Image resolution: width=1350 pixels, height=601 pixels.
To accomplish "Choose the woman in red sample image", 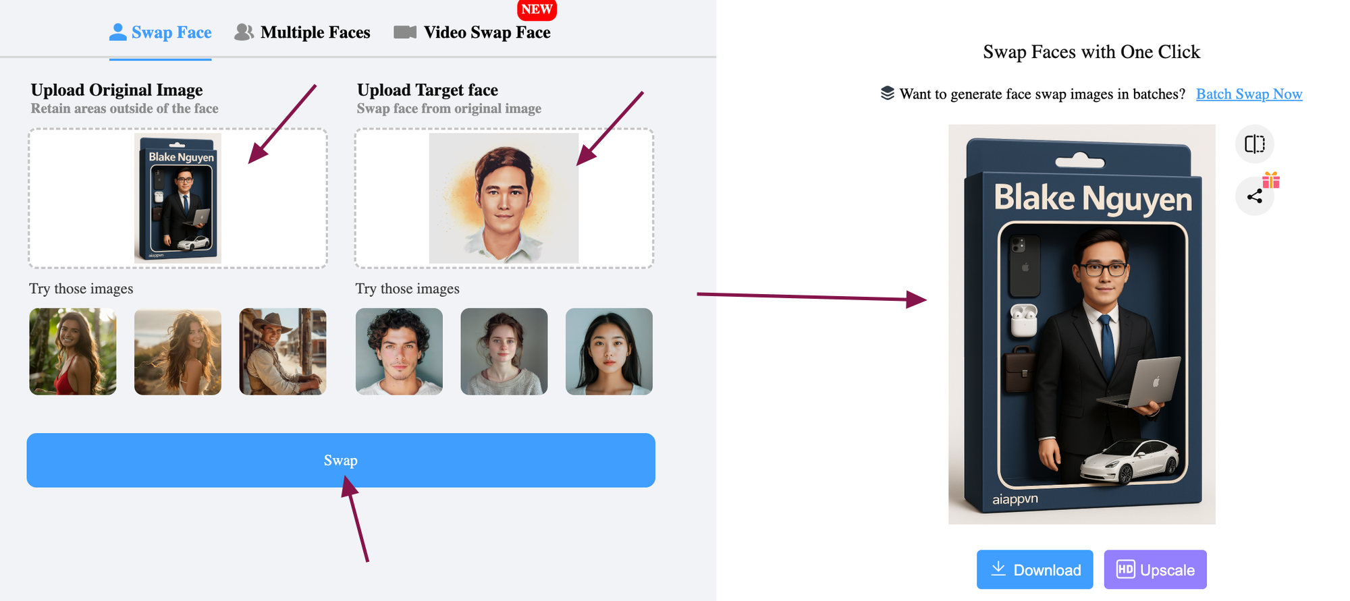I will tap(73, 351).
